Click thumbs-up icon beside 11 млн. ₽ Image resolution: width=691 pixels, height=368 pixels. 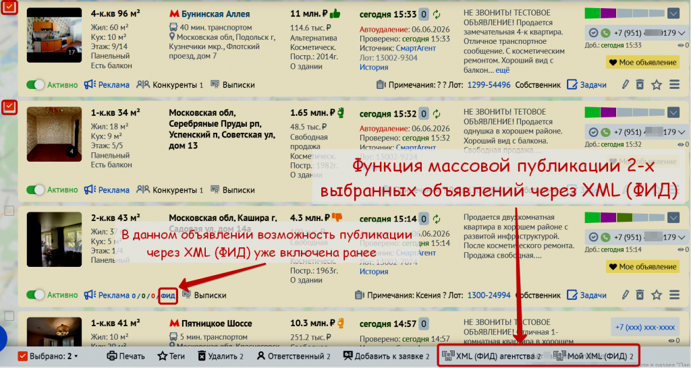(335, 13)
